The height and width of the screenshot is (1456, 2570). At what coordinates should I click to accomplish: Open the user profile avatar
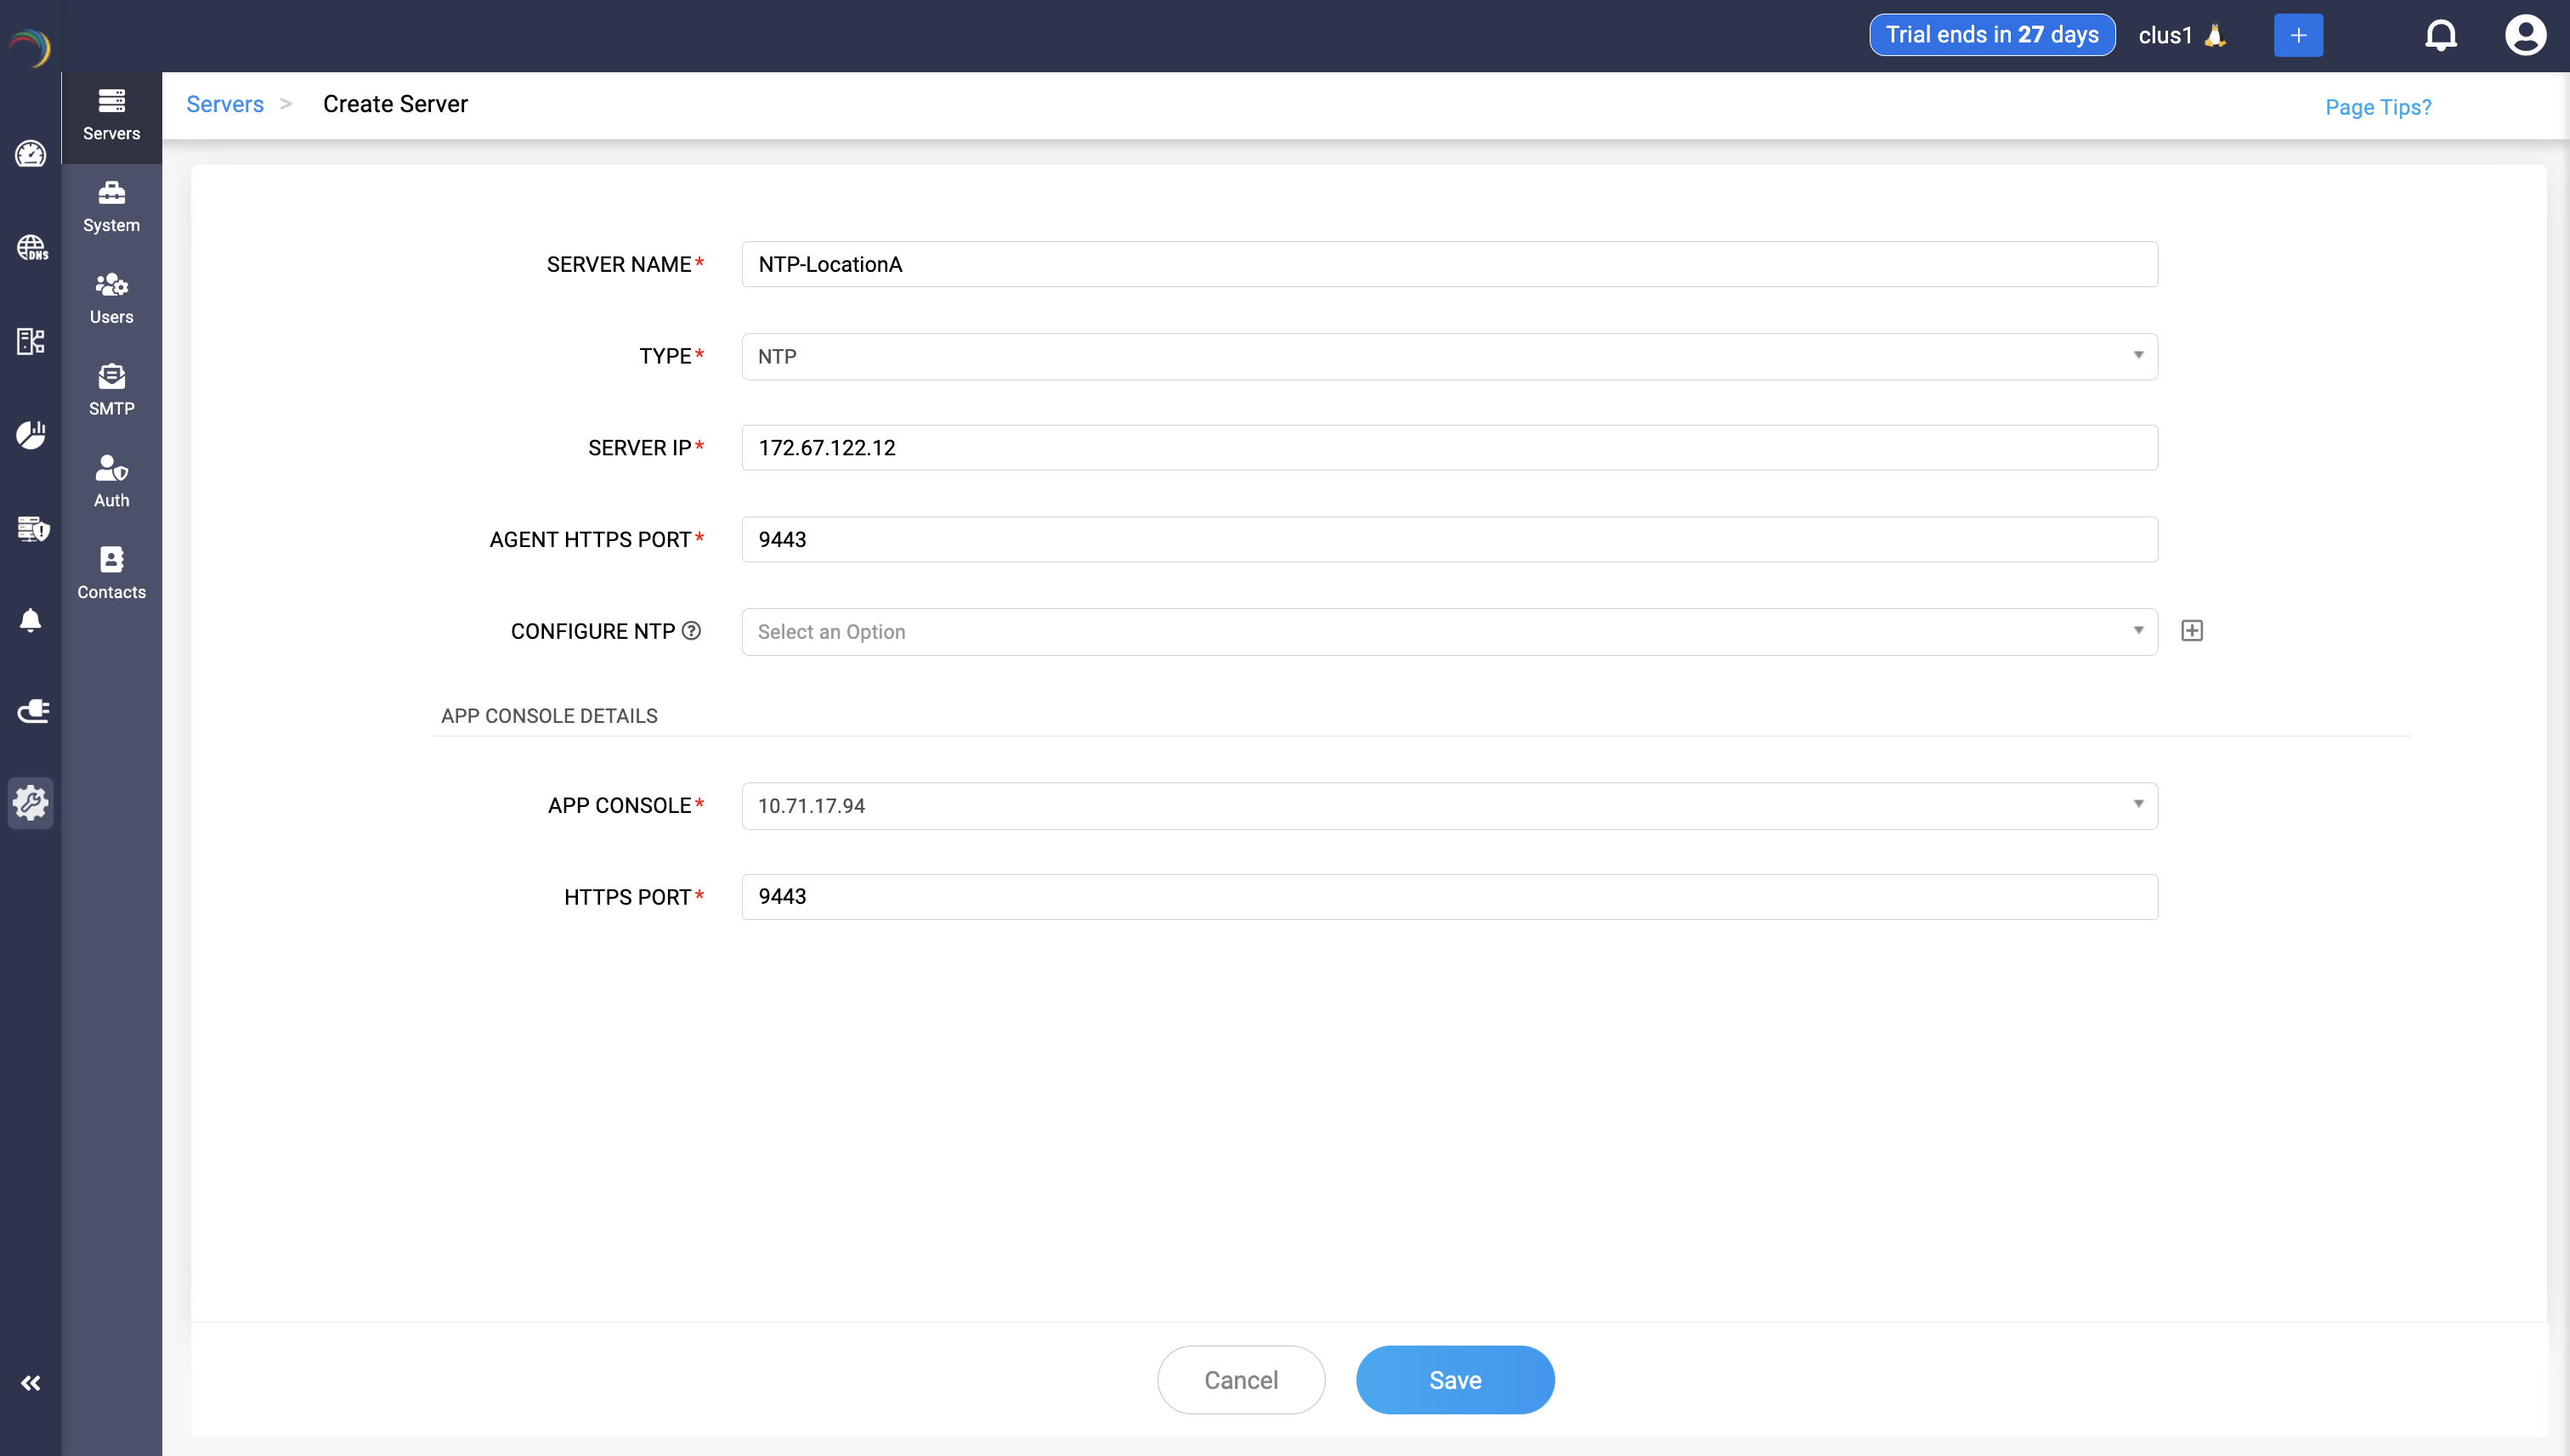click(x=2526, y=33)
